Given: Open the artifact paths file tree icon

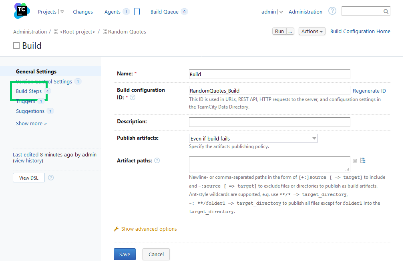Looking at the screenshot, I should tap(362, 160).
